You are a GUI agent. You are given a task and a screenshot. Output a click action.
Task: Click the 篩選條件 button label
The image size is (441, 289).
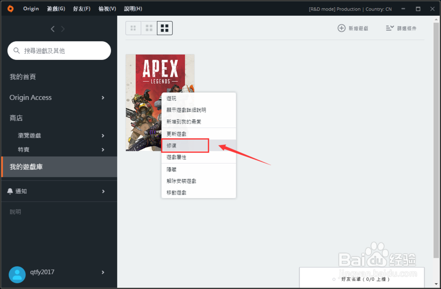pos(407,28)
